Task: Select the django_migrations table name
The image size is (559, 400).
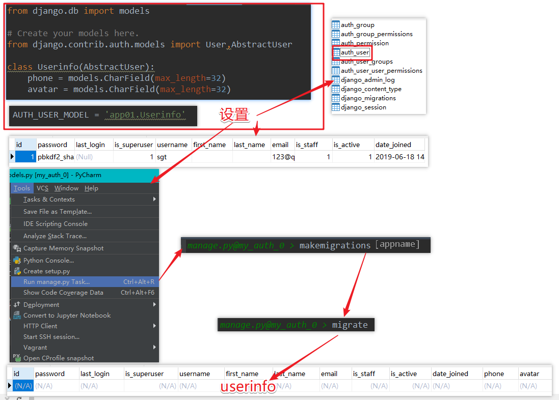Action: [x=368, y=98]
